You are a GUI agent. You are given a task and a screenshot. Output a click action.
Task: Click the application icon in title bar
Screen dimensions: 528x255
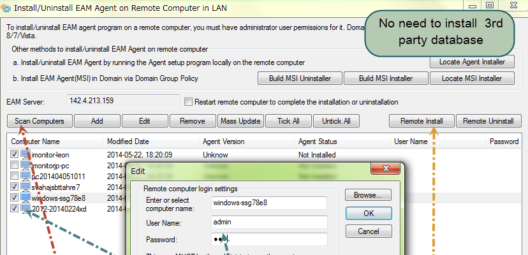(x=7, y=7)
